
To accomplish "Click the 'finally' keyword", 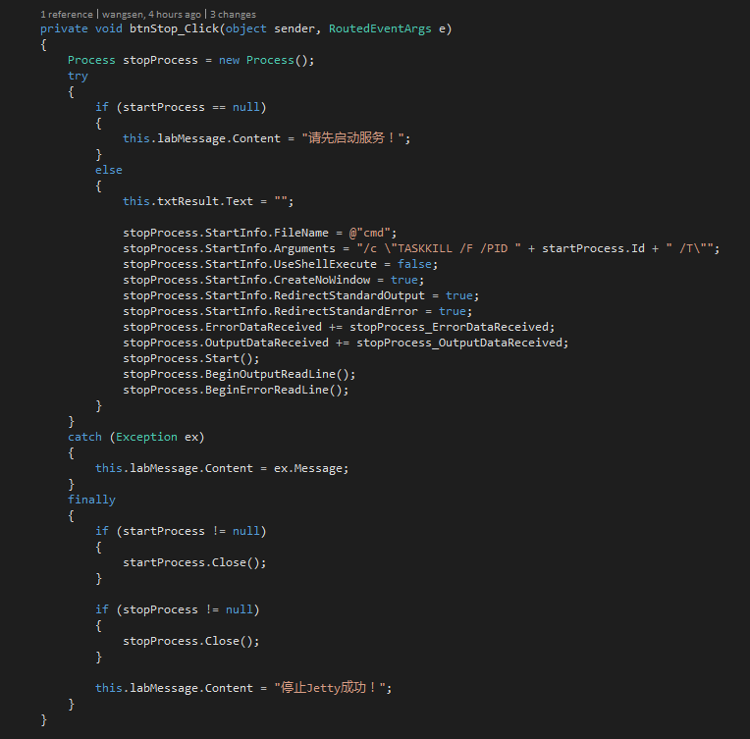I will pos(91,500).
